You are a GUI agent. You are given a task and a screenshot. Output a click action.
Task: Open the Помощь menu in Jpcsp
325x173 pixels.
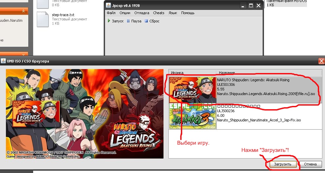tap(188, 13)
